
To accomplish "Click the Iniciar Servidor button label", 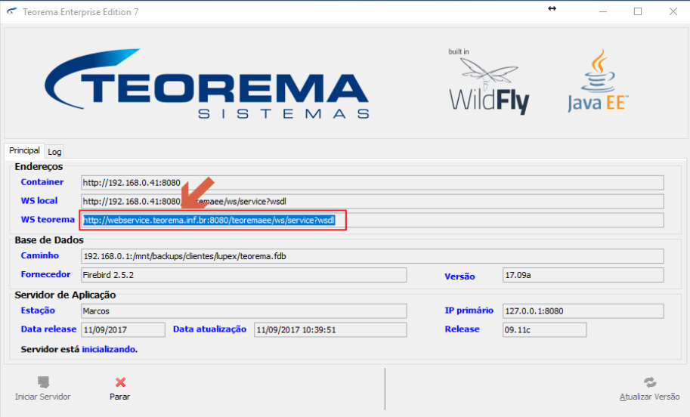I will click(42, 397).
